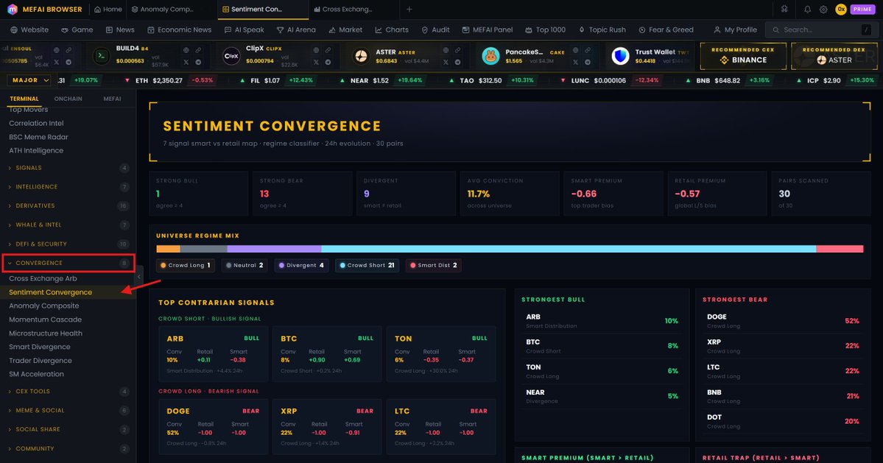Open BUILD4 Telegram icon
The image size is (883, 463).
click(x=198, y=62)
